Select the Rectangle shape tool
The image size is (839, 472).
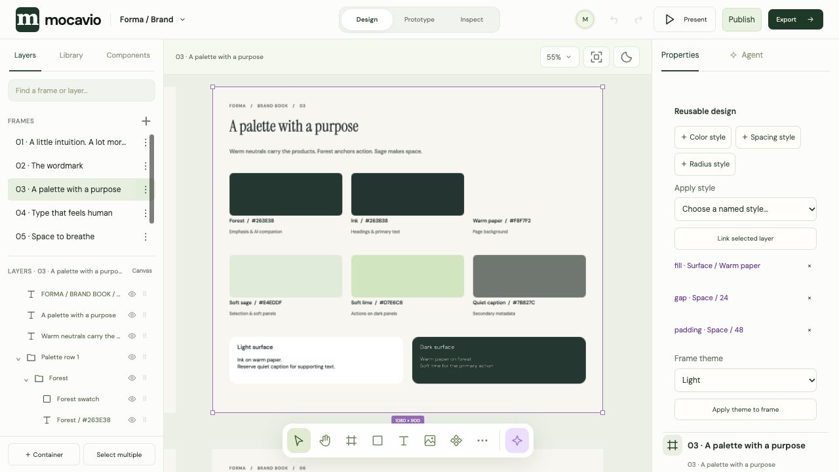tap(378, 441)
